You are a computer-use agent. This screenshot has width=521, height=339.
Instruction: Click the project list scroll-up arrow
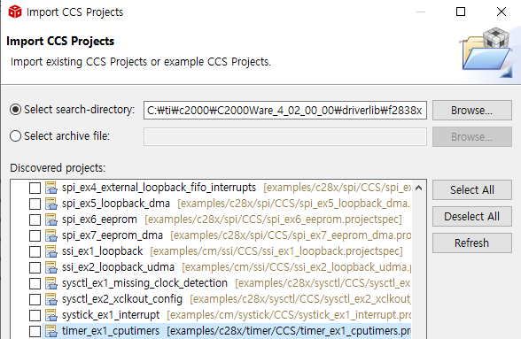coord(418,188)
